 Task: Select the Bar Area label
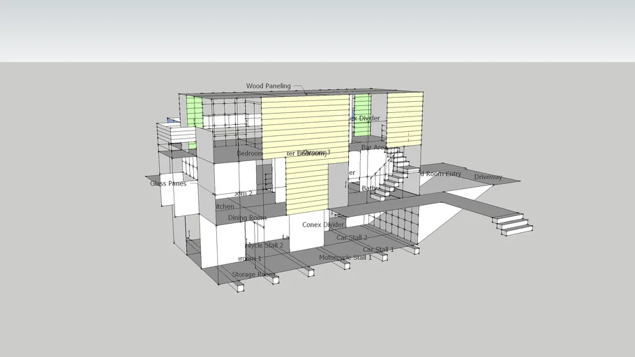point(373,147)
